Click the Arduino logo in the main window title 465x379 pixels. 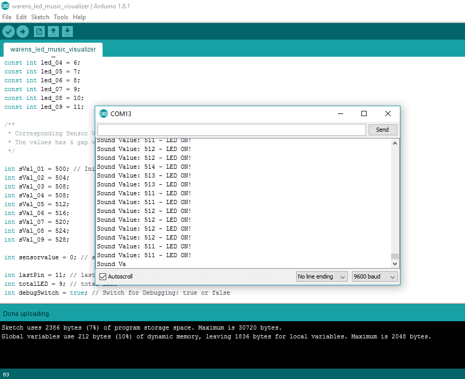point(5,6)
